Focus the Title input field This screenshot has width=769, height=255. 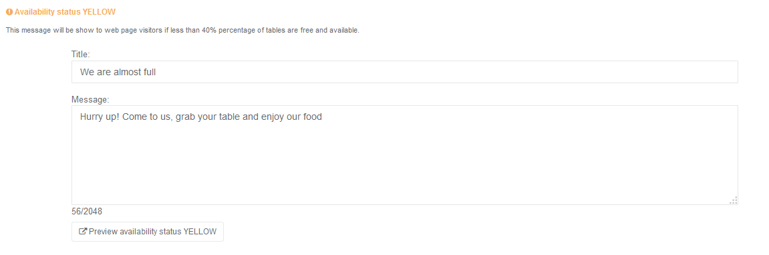pyautogui.click(x=405, y=72)
